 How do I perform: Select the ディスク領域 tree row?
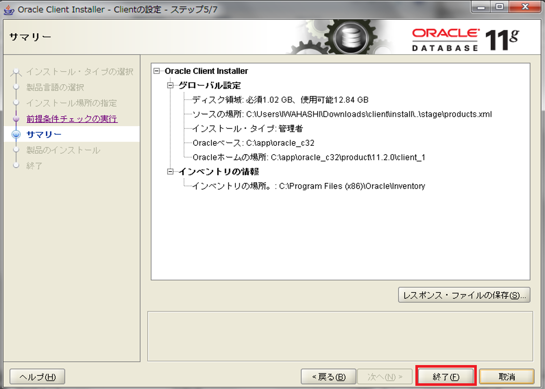tap(280, 100)
